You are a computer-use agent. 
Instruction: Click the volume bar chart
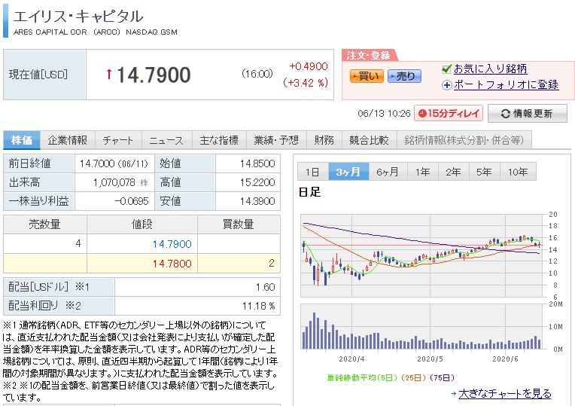pyautogui.click(x=421, y=327)
